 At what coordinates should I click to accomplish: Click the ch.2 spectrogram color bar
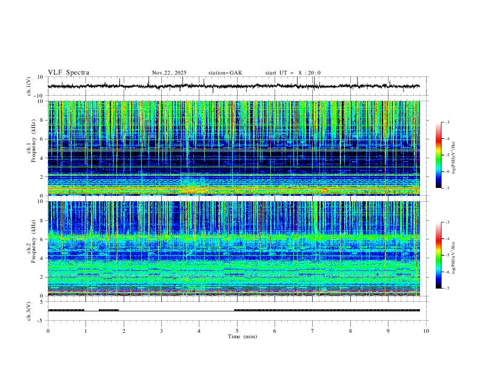[438, 255]
